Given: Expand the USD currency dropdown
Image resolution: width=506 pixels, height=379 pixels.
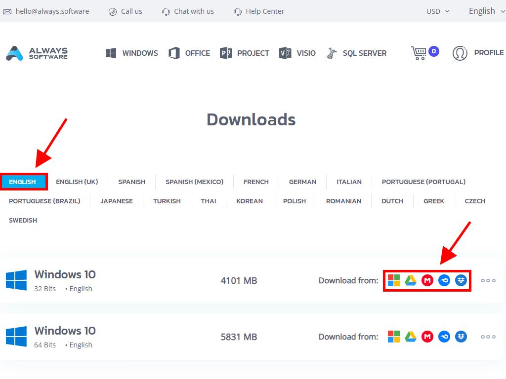Looking at the screenshot, I should [x=438, y=11].
